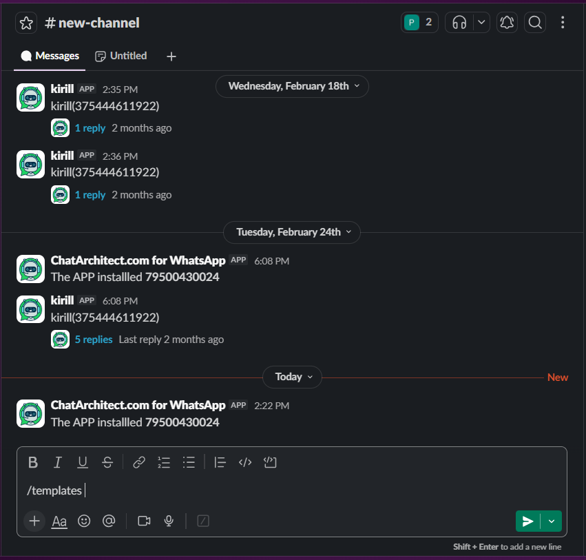Viewport: 586px width, 560px height.
Task: Add a new tab with plus
Action: tap(171, 56)
